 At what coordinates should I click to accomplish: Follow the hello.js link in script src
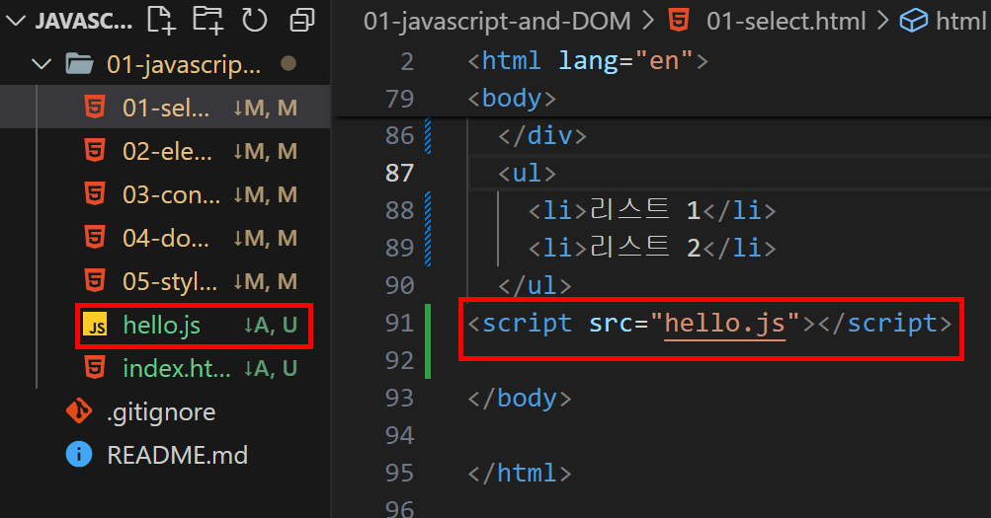[725, 324]
